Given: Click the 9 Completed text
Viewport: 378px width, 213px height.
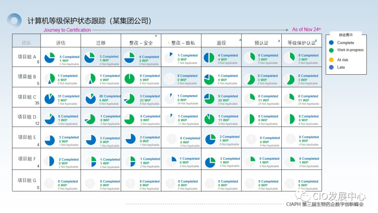Looking at the screenshot, I should (x=228, y=96).
